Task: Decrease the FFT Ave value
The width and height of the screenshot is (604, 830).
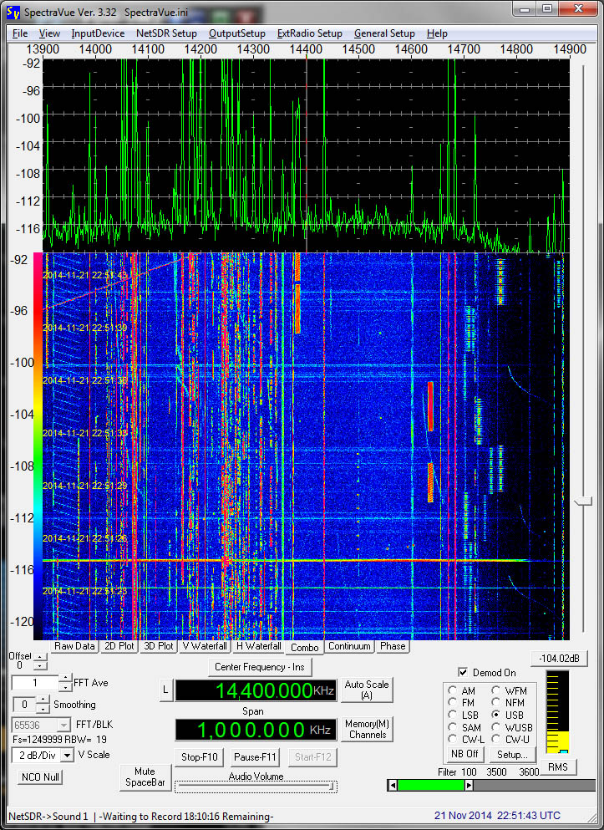Action: [64, 687]
